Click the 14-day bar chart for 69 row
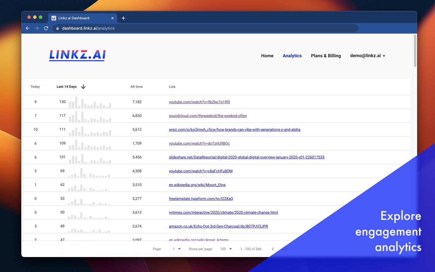 [89, 172]
